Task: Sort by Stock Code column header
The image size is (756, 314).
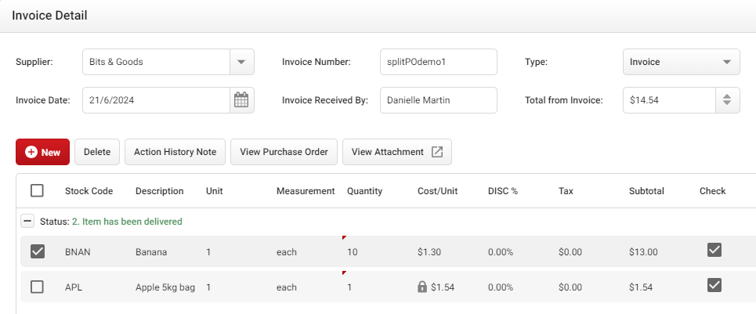Action: [89, 191]
